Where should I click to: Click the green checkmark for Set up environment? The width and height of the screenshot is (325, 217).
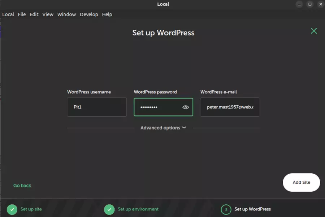point(109,209)
